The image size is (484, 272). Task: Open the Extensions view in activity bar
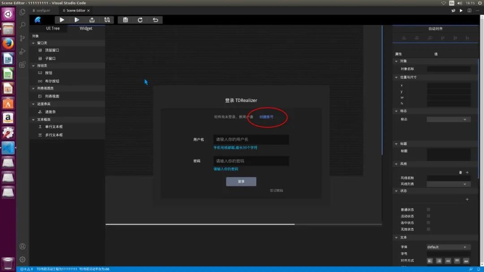tap(22, 64)
